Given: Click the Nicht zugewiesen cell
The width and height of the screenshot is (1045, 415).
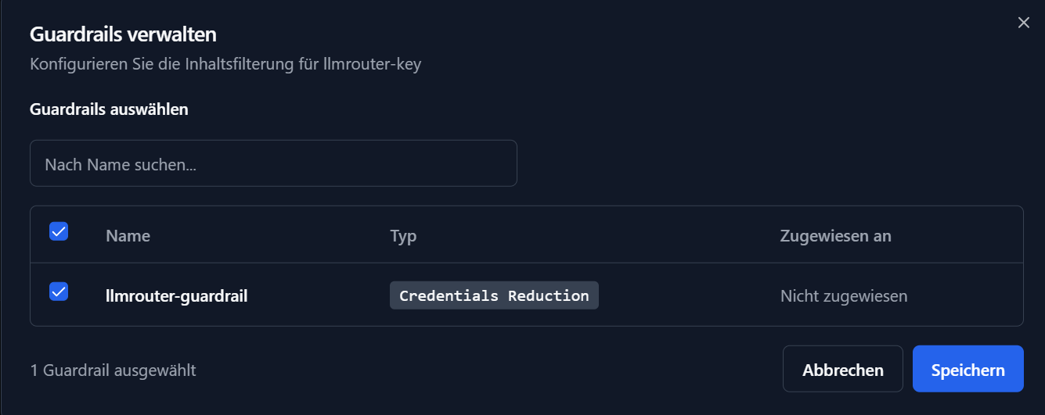Looking at the screenshot, I should [x=843, y=296].
